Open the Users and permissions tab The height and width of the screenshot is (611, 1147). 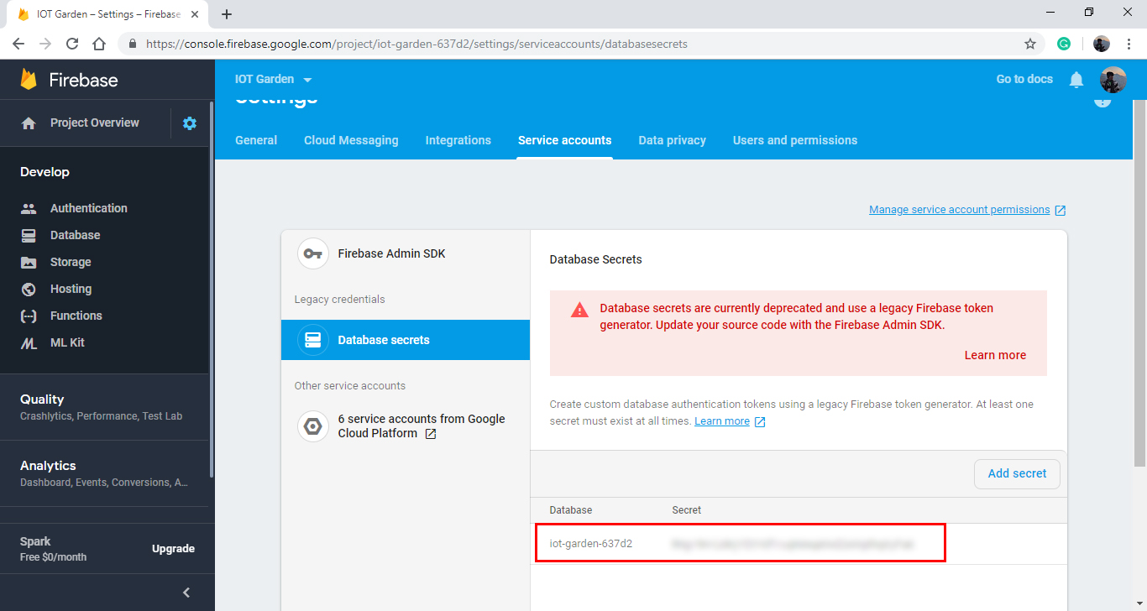(x=794, y=140)
